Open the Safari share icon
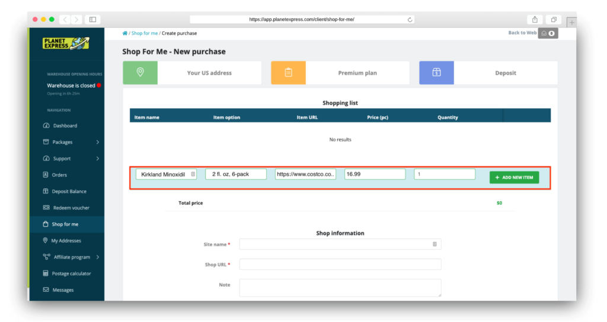The image size is (607, 322). coord(535,20)
